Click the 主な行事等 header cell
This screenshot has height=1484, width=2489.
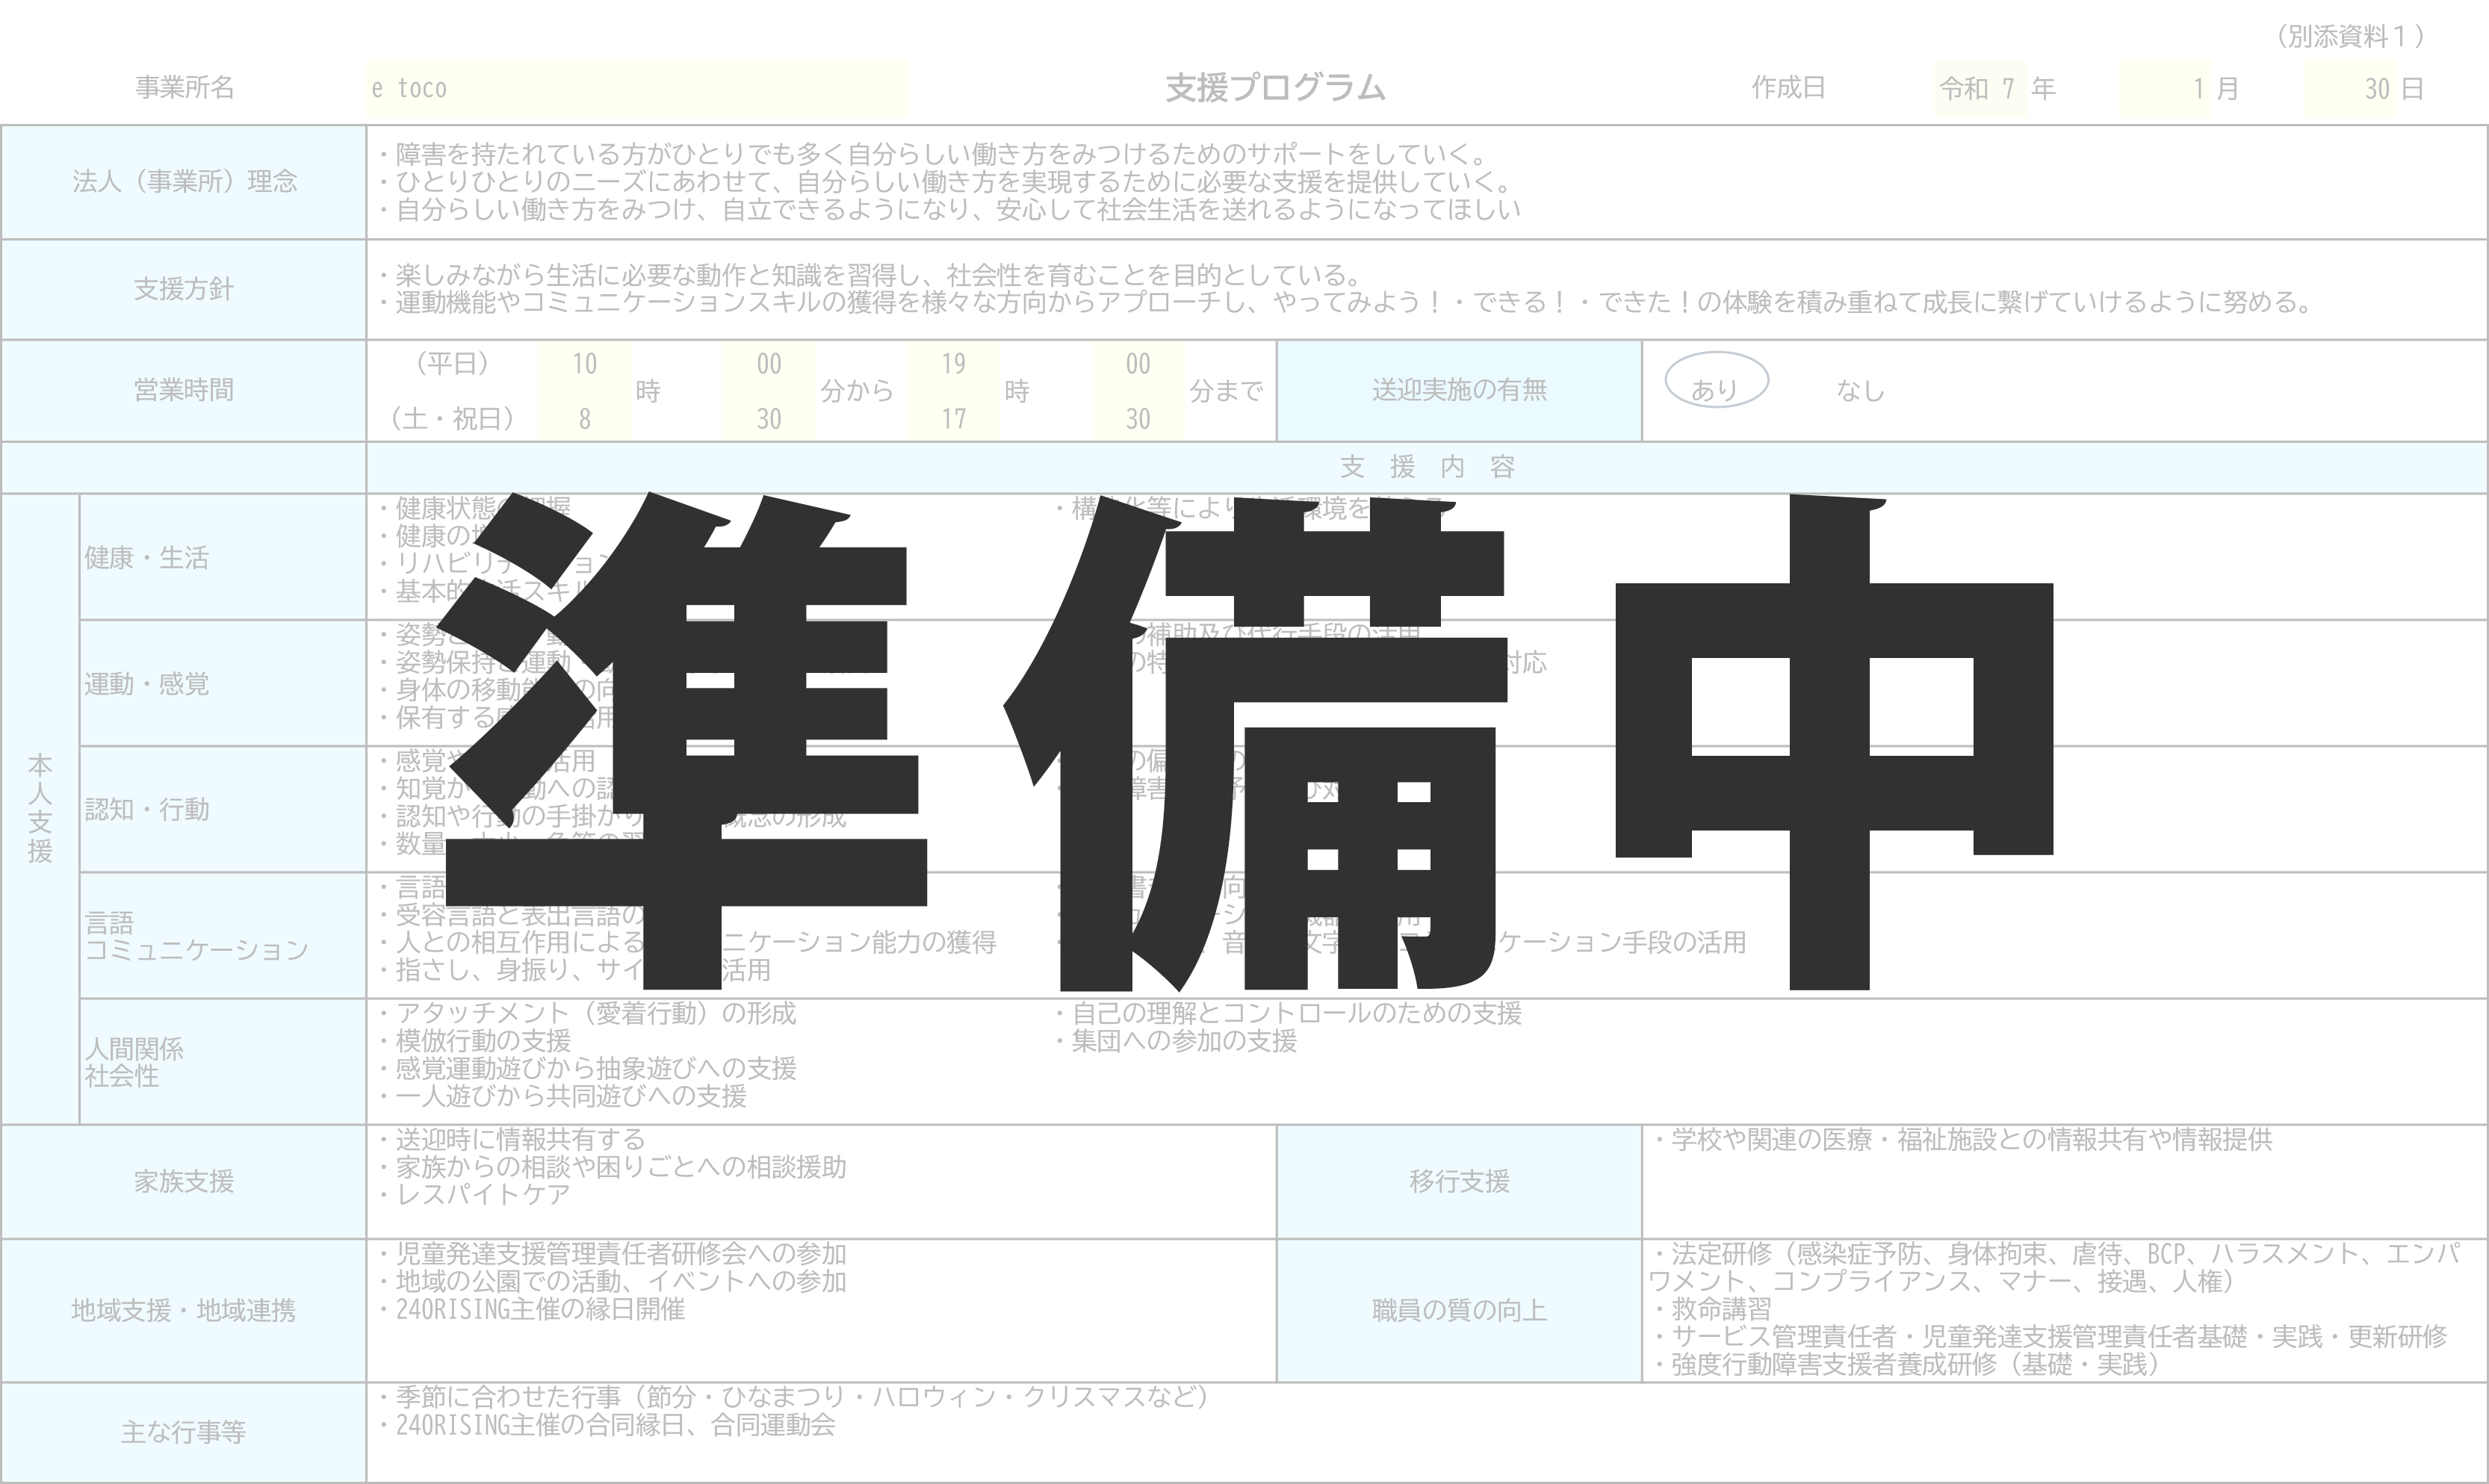pyautogui.click(x=184, y=1432)
